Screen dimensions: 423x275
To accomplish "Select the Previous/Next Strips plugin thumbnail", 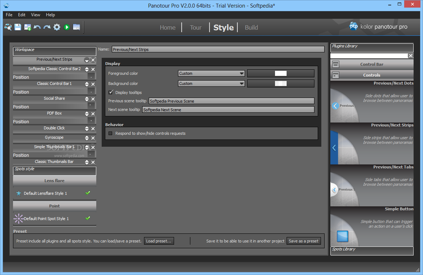I will pyautogui.click(x=372, y=143).
